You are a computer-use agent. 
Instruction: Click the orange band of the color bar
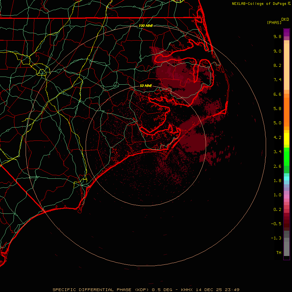[x=286, y=112]
